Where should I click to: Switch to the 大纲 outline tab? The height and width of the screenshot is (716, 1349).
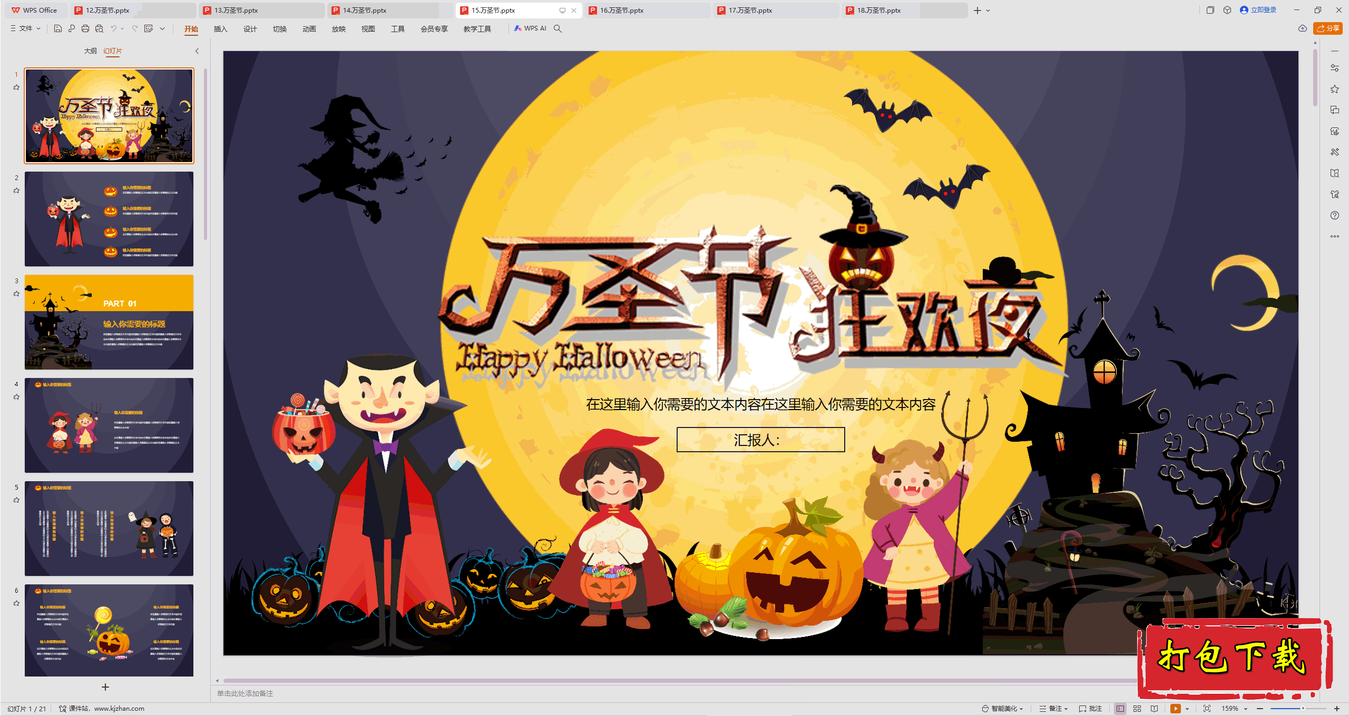tap(90, 51)
